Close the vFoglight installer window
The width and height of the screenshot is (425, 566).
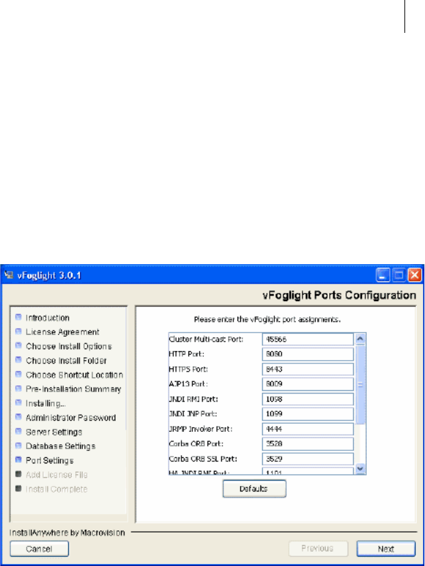[415, 275]
